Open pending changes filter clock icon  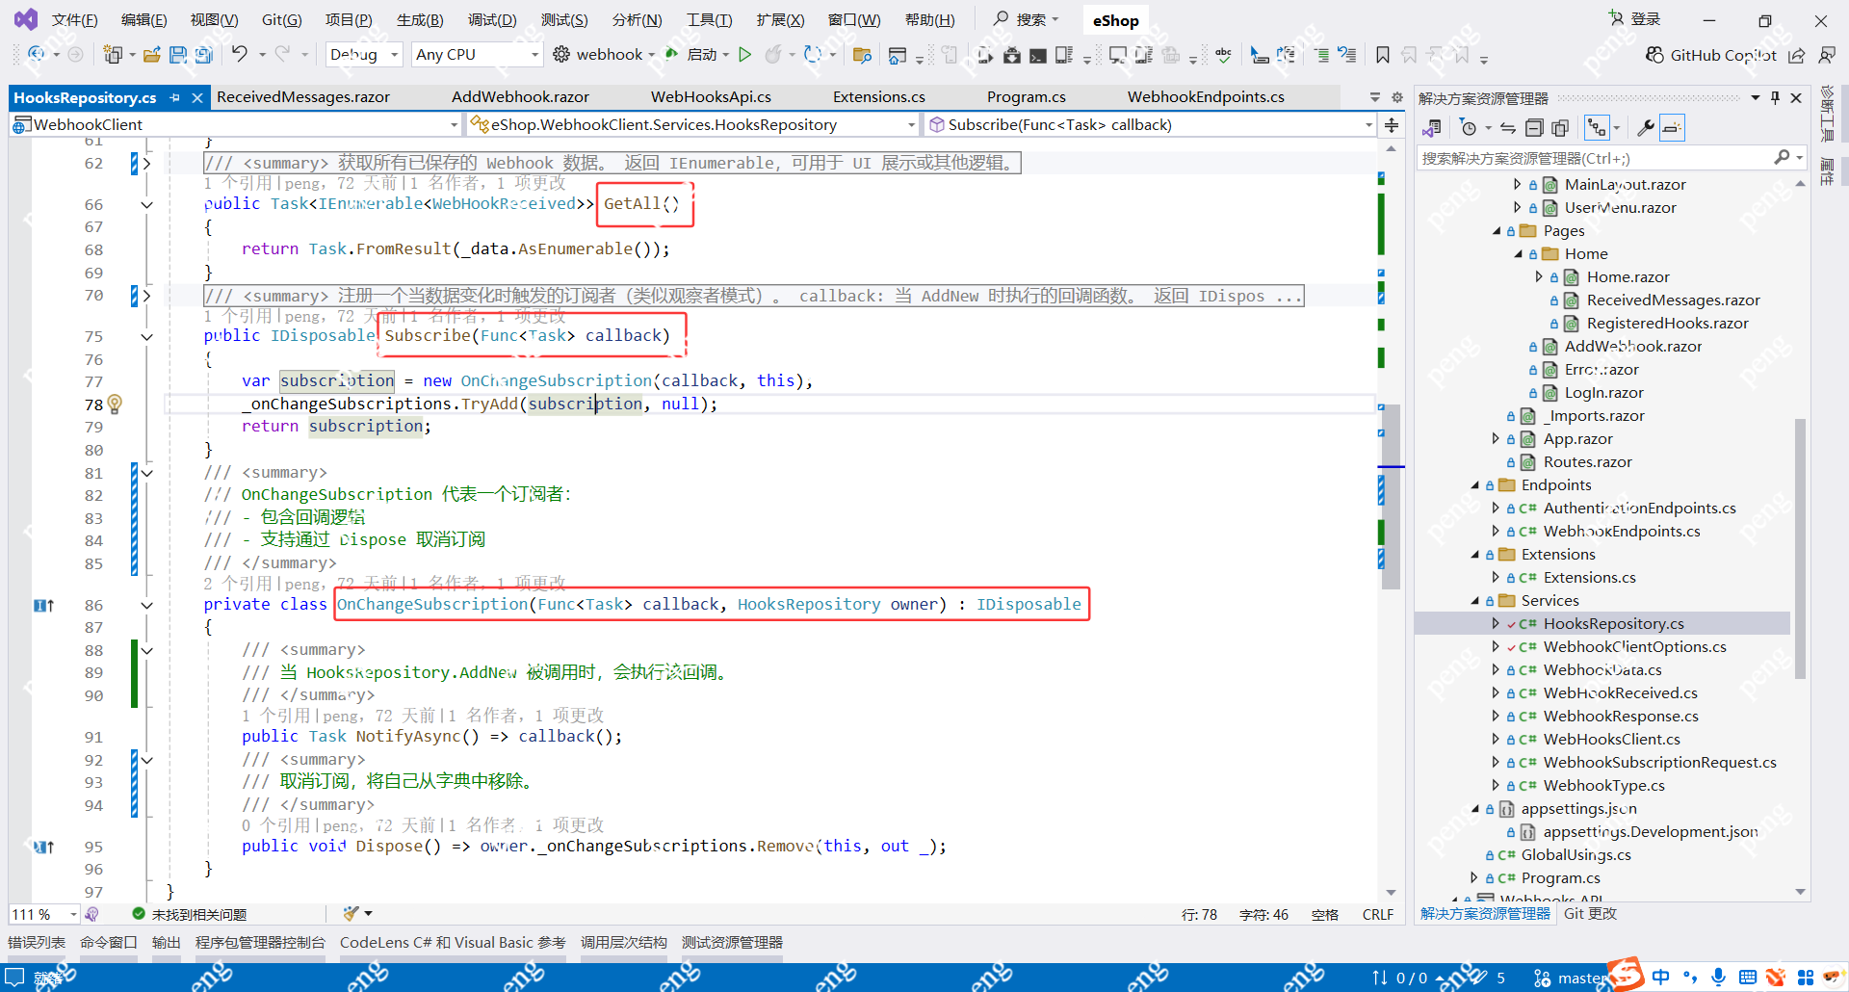(x=1468, y=128)
